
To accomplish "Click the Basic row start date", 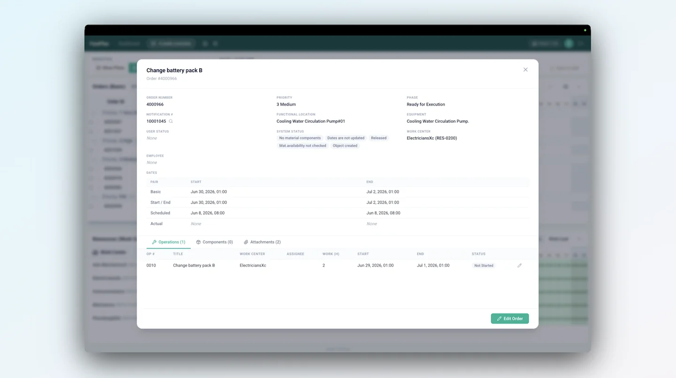I will 209,192.
